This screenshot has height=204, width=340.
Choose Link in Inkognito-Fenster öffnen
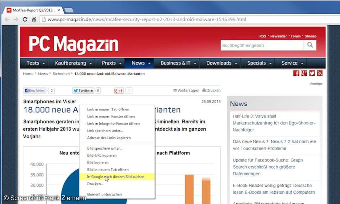coord(117,124)
